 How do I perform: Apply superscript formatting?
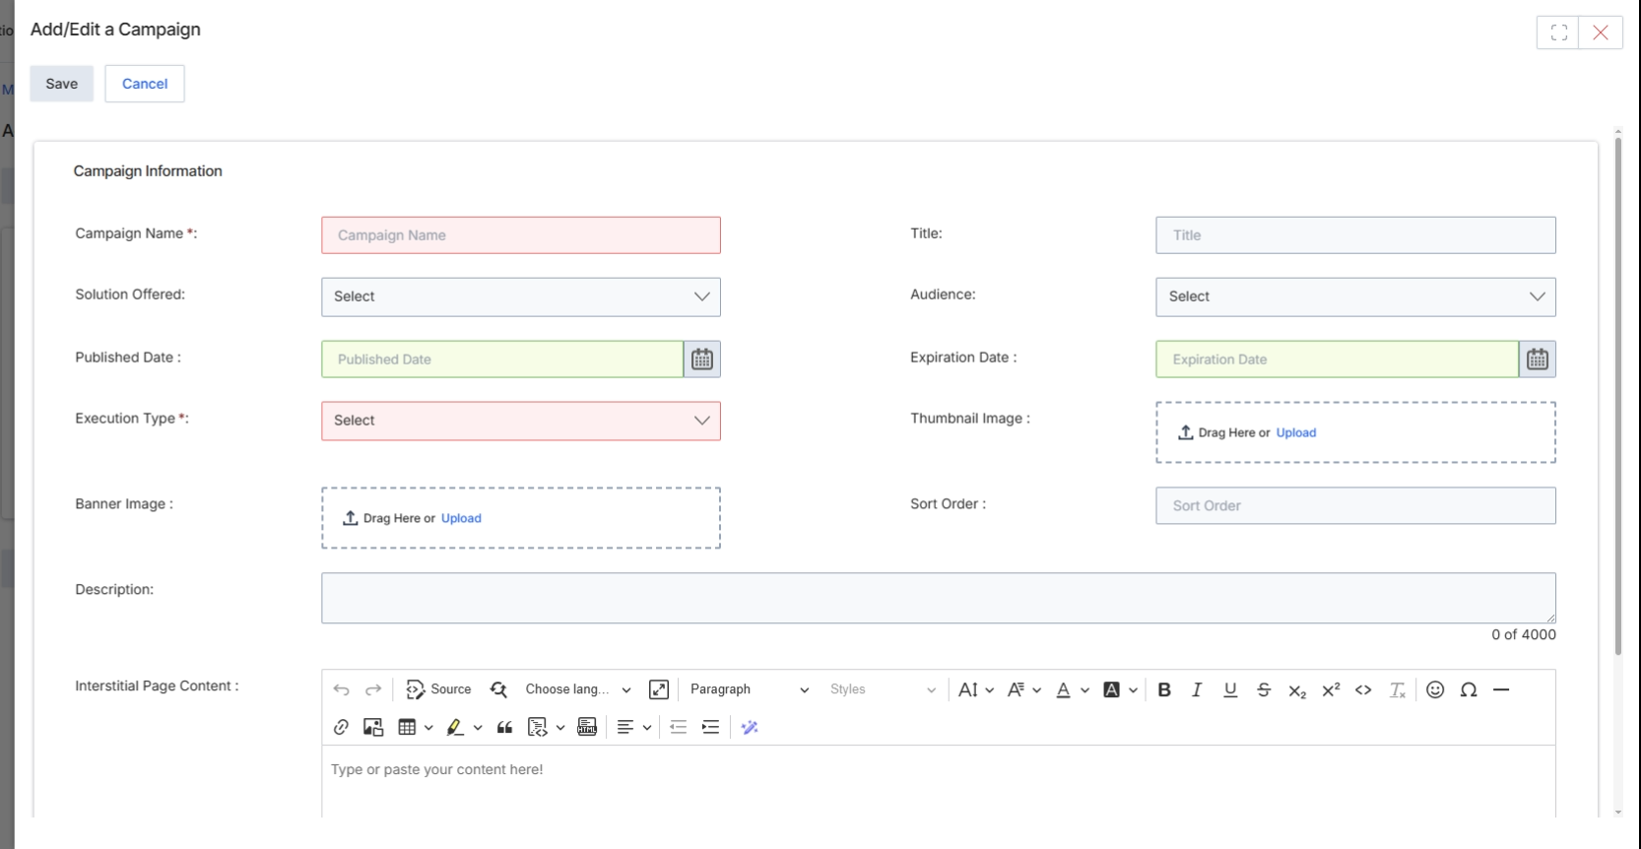tap(1331, 689)
